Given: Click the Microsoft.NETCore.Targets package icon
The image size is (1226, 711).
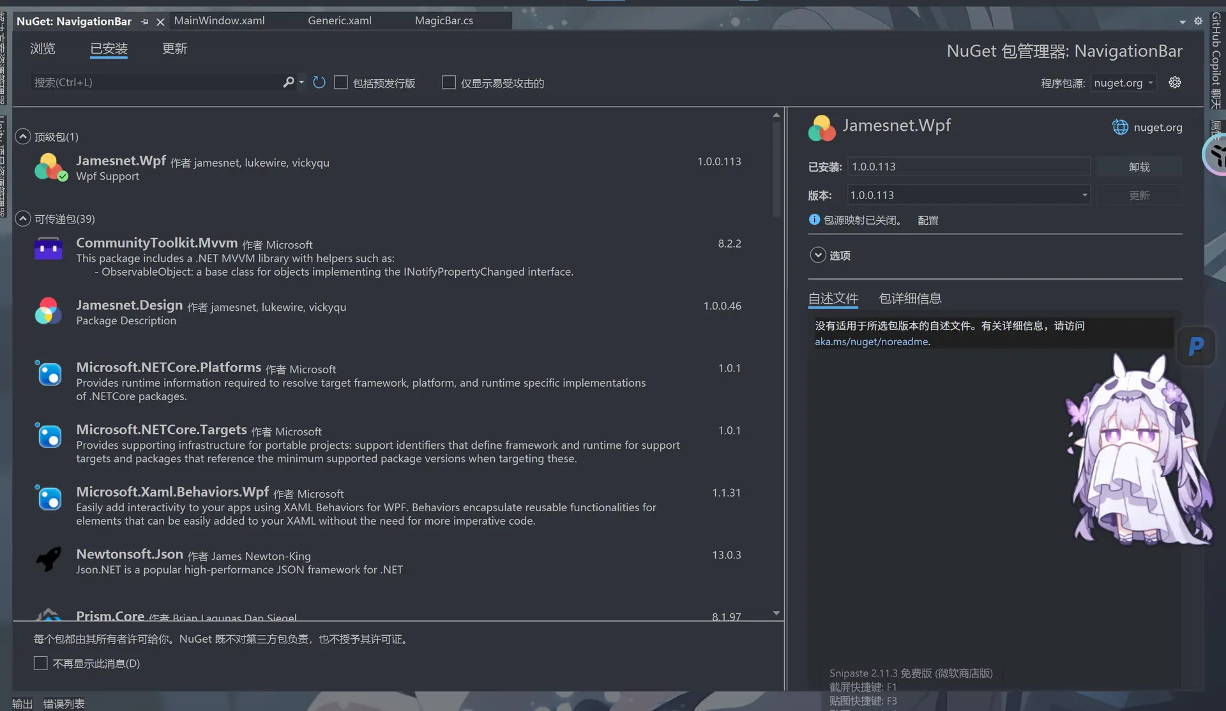Looking at the screenshot, I should click(x=49, y=436).
